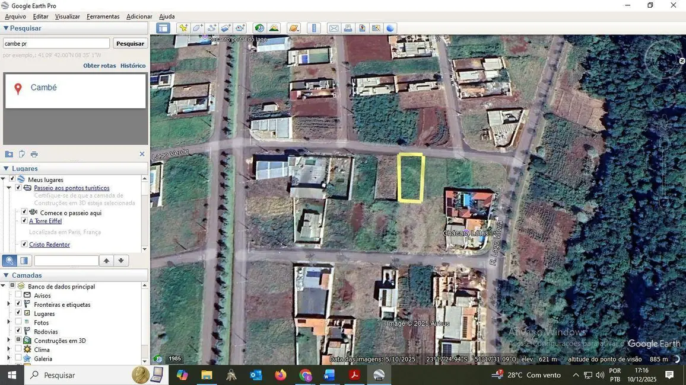Enable the Fotos layer checkbox
Viewport: 686px width, 385px height.
point(18,322)
